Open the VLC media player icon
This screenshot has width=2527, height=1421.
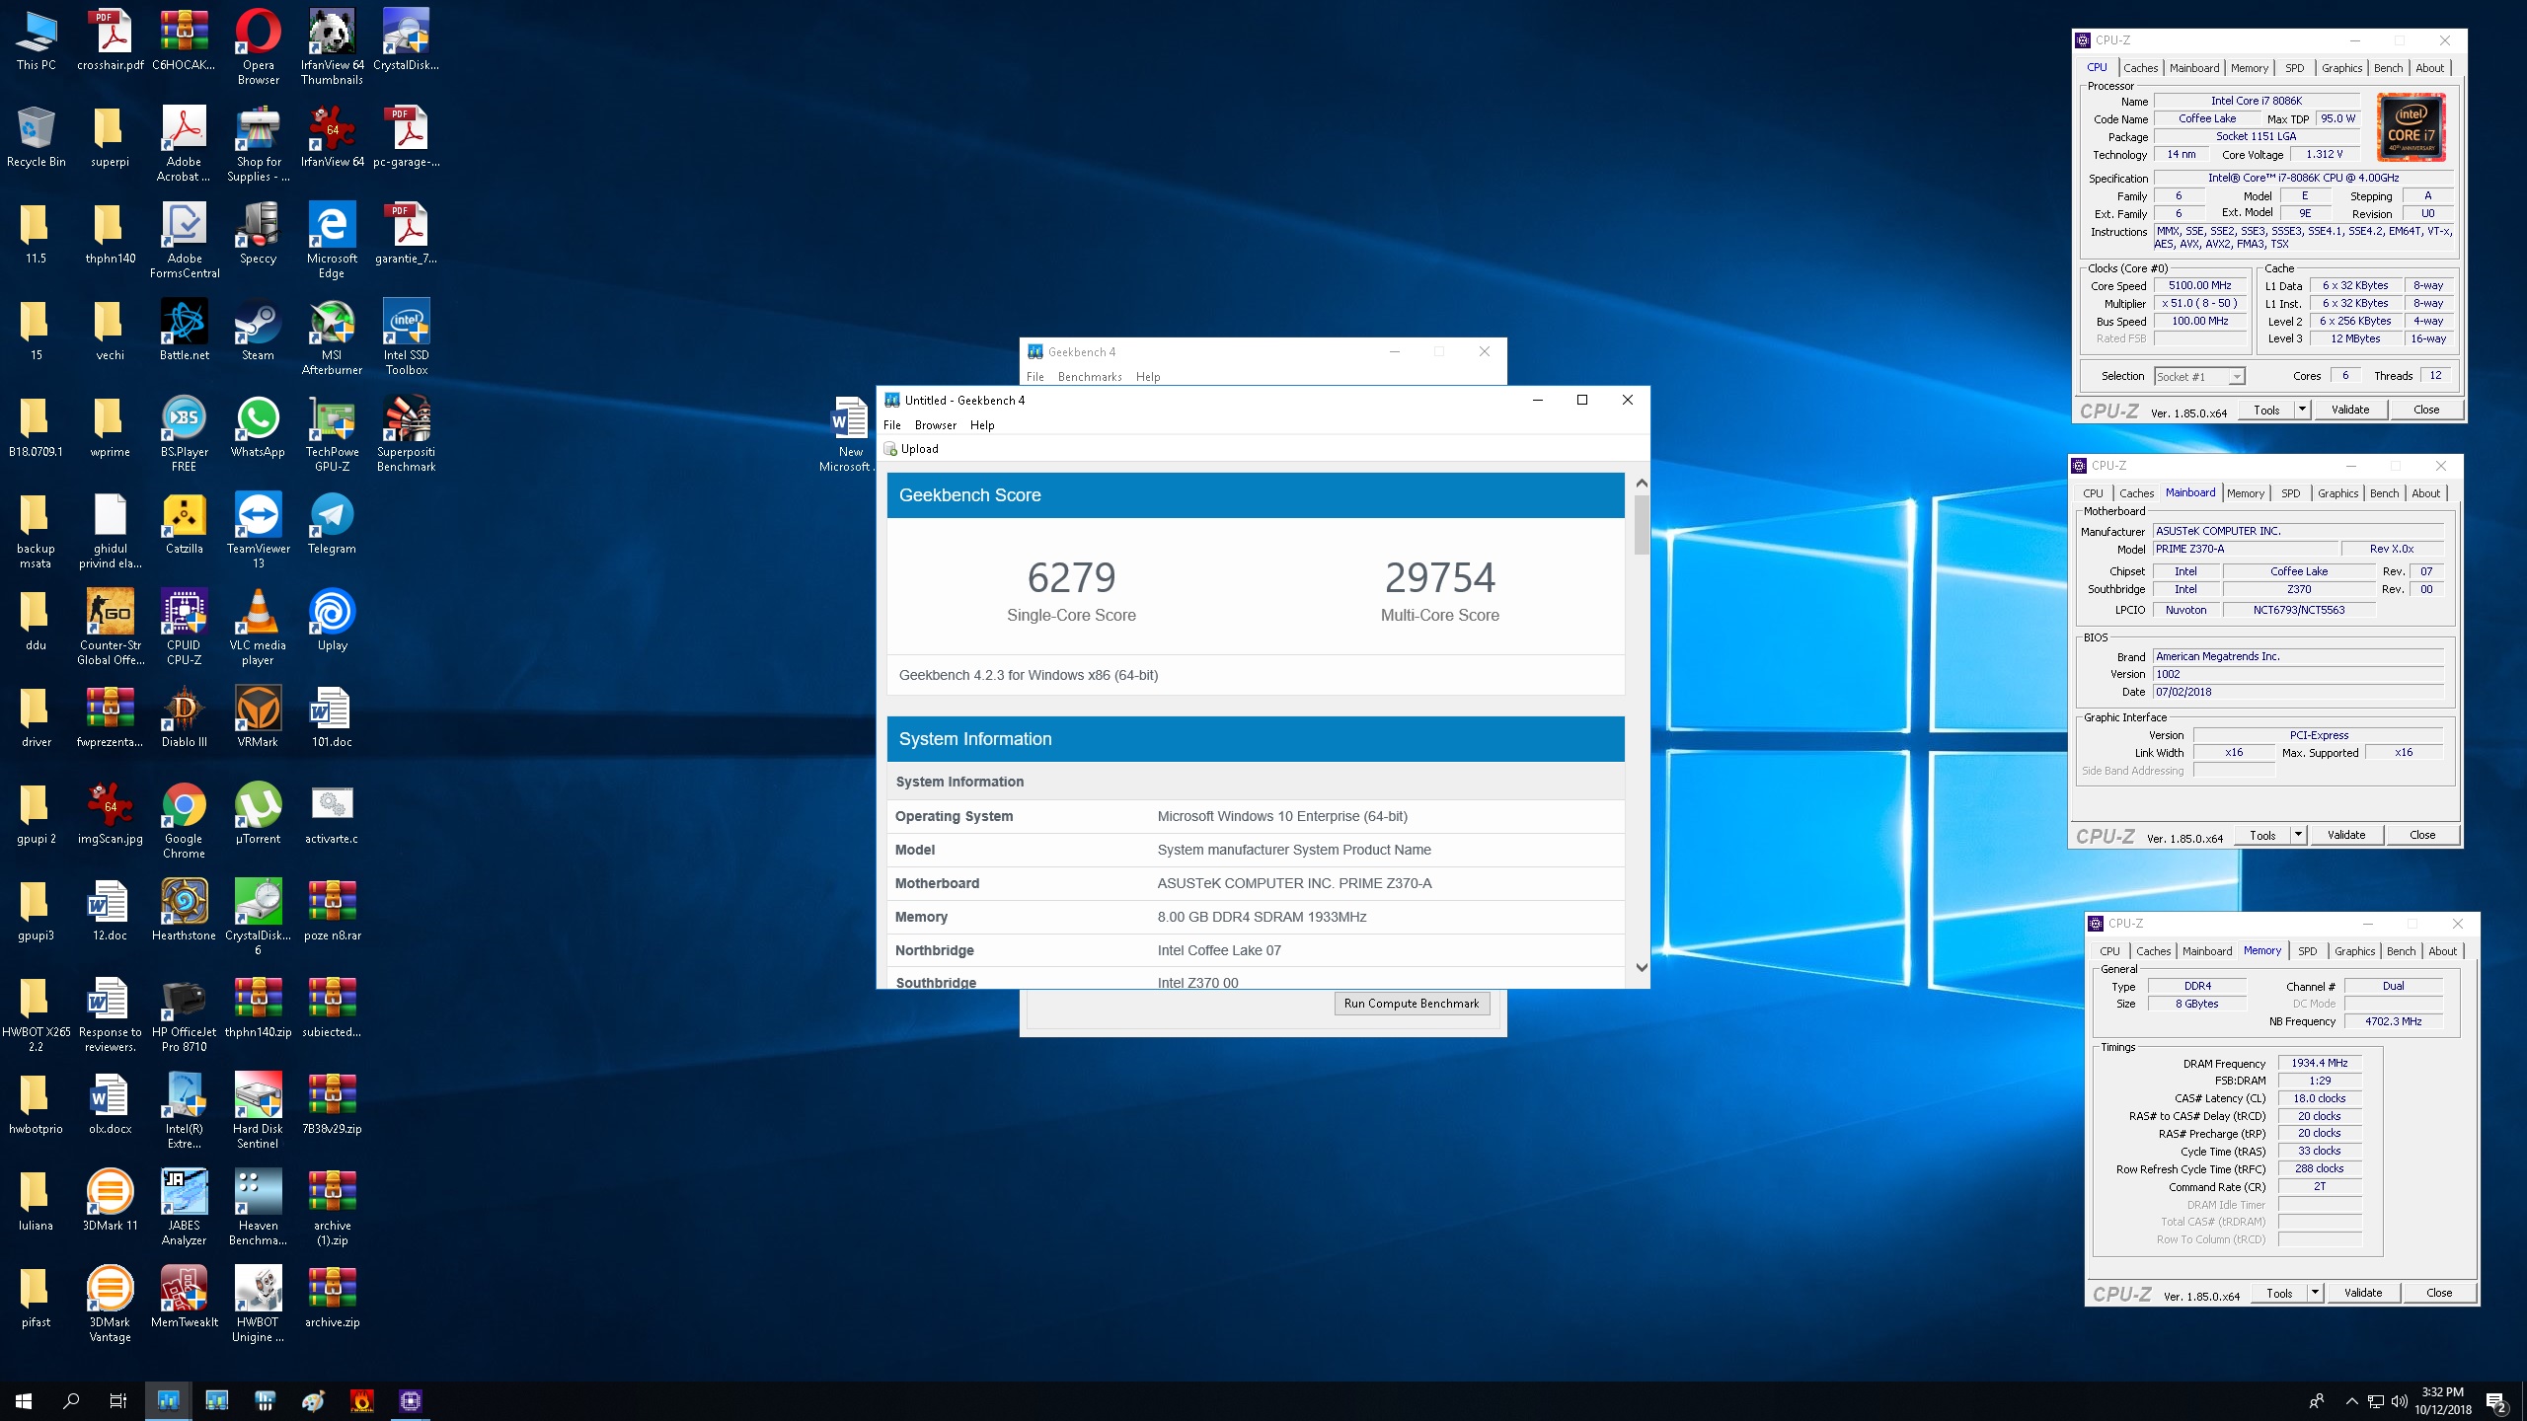click(x=258, y=627)
